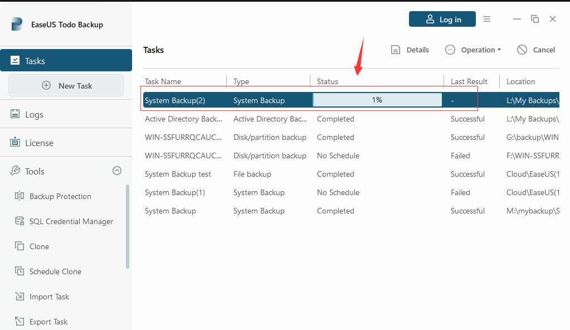Image resolution: width=570 pixels, height=330 pixels.
Task: Open the SQL Credential Manager
Action: tap(71, 221)
